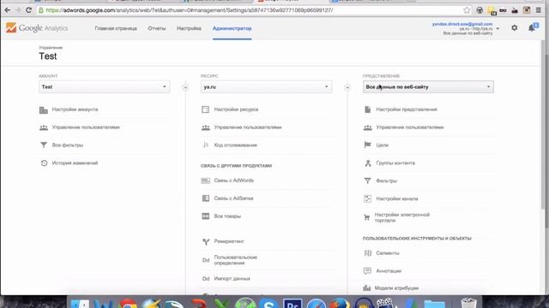The height and width of the screenshot is (308, 549).
Task: Click the Связь с AdSense icon
Action: click(206, 198)
